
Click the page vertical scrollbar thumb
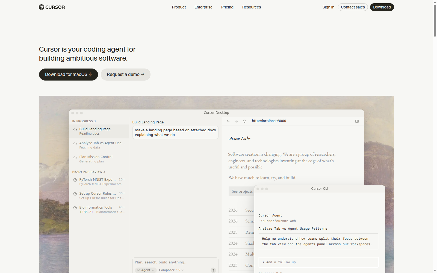(435, 20)
